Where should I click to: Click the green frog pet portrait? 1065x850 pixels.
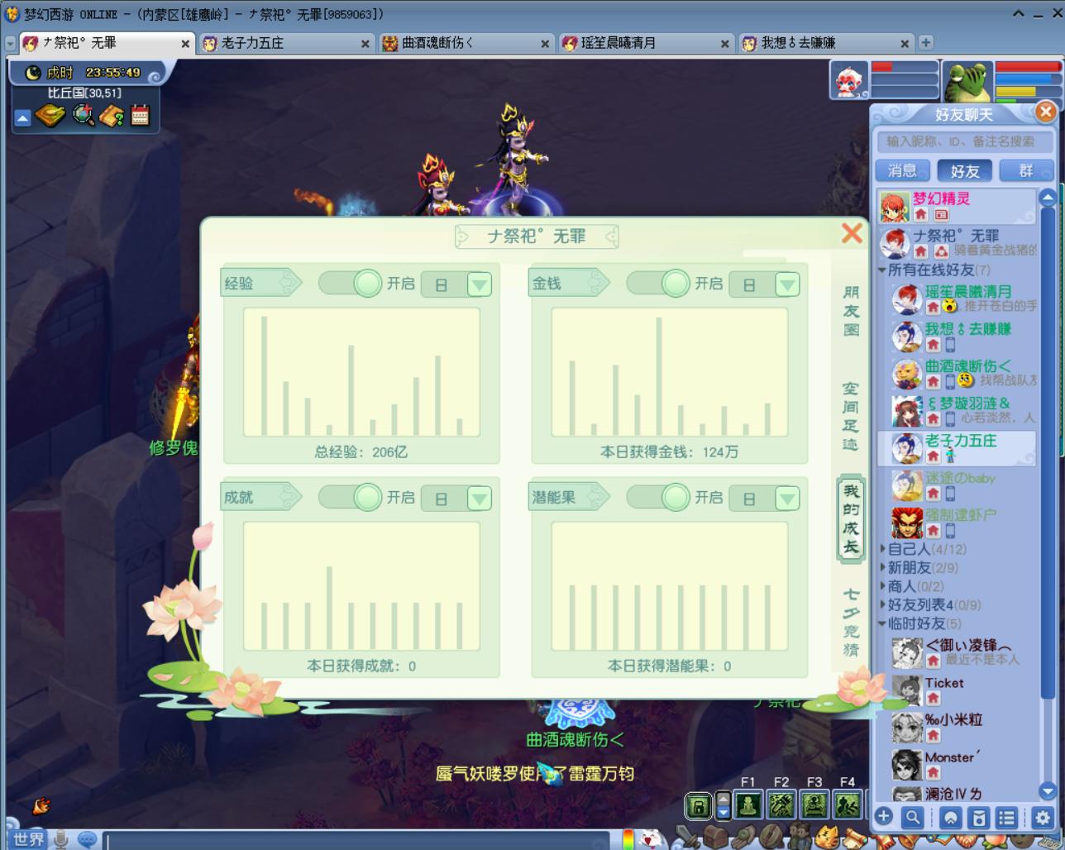click(x=967, y=83)
